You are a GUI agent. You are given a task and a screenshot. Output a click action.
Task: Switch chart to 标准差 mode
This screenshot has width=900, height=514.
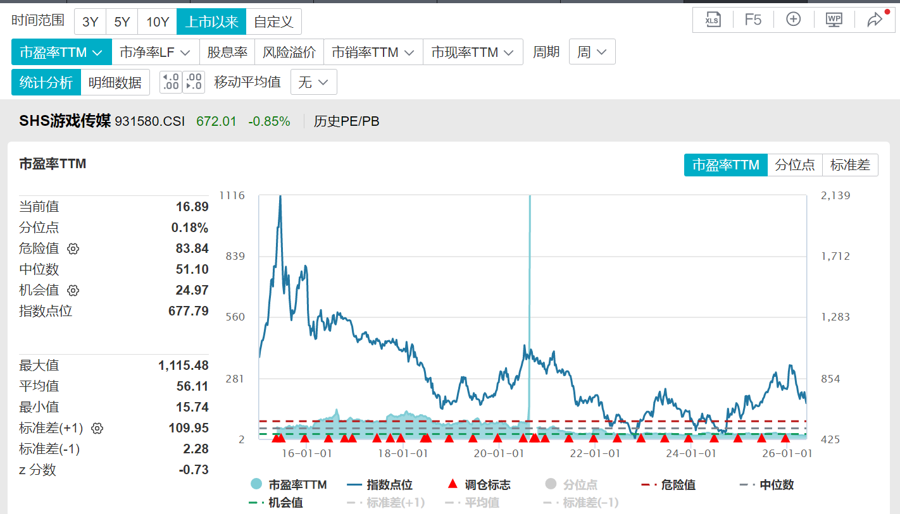(850, 165)
